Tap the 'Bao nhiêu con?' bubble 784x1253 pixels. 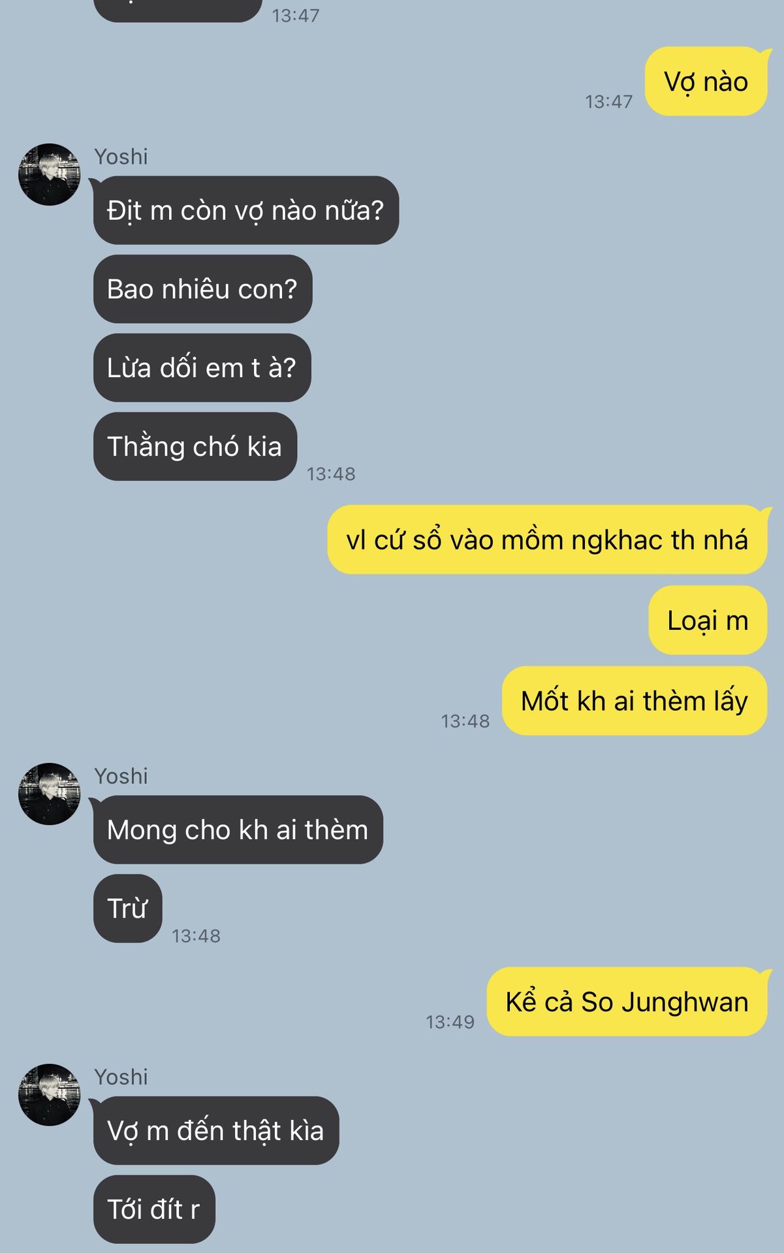click(x=202, y=288)
